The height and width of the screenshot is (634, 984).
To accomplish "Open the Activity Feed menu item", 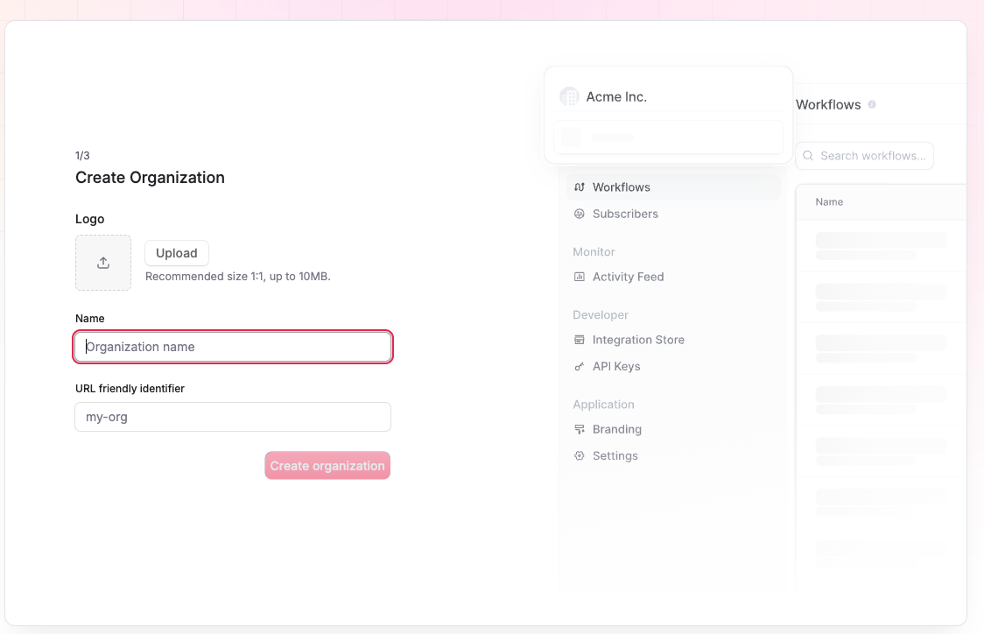I will click(x=628, y=277).
